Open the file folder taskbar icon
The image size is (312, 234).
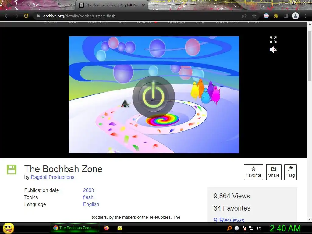[x=119, y=228]
